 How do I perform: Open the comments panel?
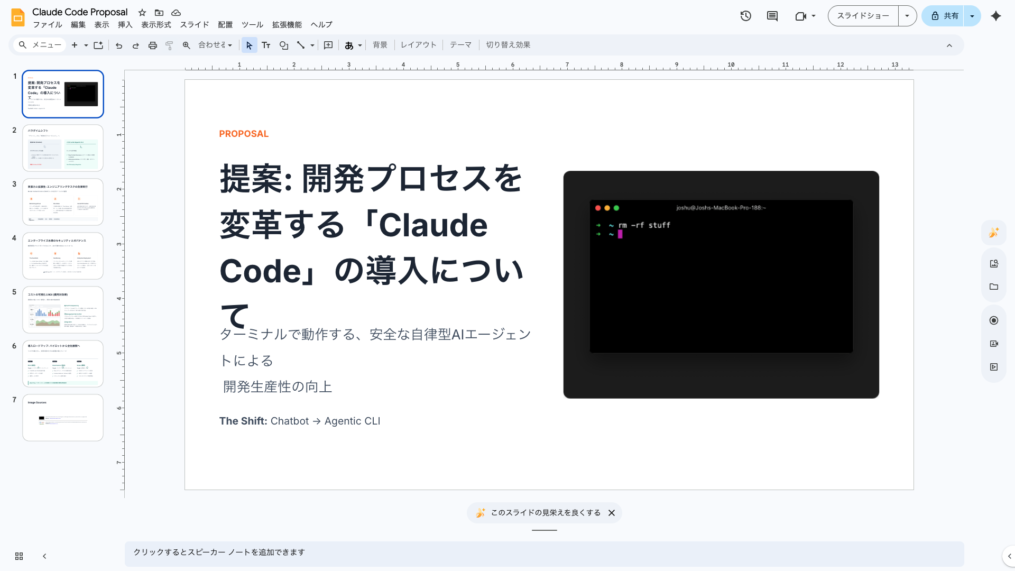tap(771, 16)
